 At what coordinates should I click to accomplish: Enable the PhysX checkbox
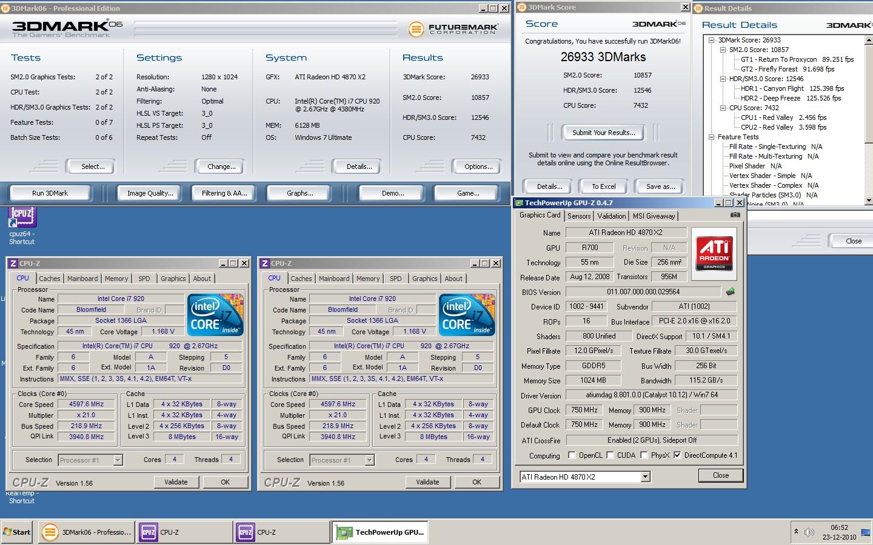[644, 455]
